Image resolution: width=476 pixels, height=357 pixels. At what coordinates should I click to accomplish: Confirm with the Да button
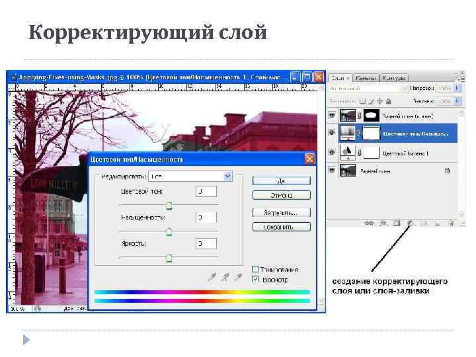click(x=282, y=181)
